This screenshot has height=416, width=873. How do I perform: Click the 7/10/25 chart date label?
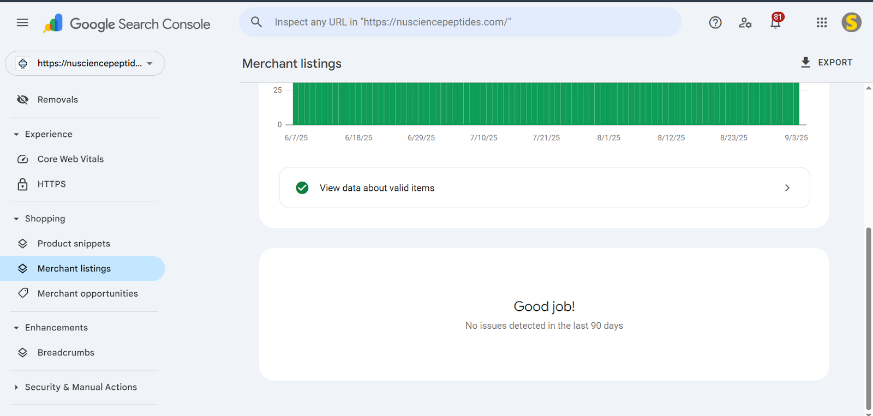click(484, 138)
